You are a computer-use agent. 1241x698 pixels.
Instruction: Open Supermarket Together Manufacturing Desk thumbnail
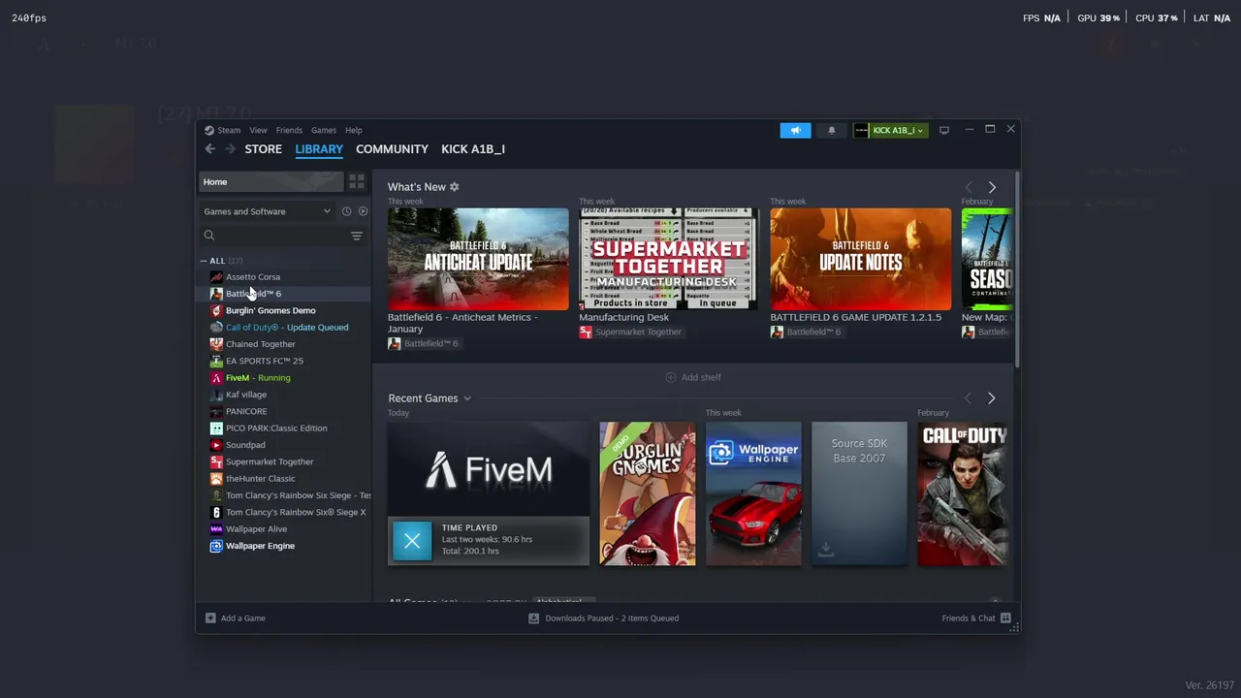tap(669, 259)
